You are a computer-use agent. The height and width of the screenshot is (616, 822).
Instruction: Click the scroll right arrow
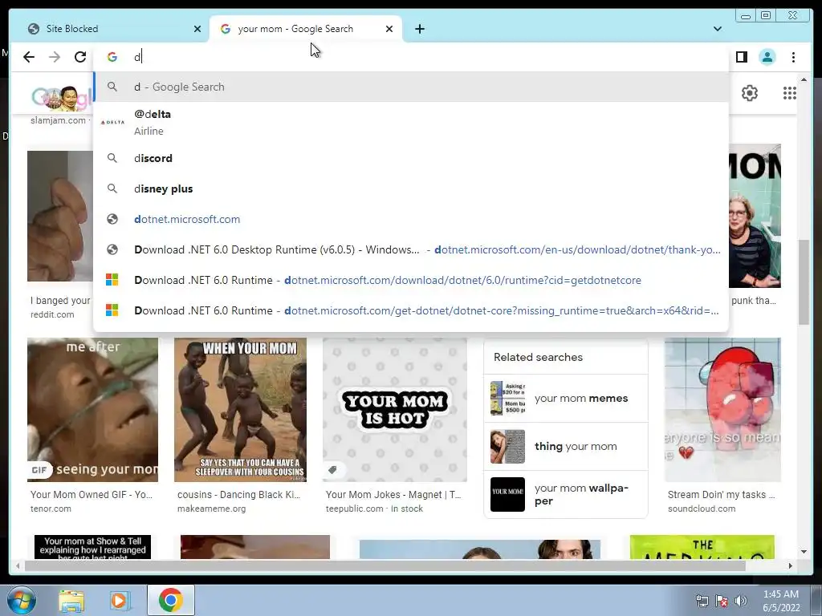791,565
